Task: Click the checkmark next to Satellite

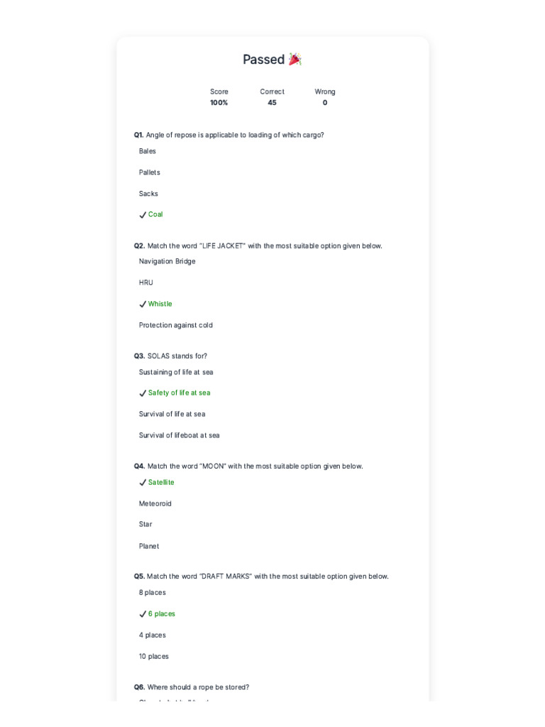Action: tap(143, 483)
